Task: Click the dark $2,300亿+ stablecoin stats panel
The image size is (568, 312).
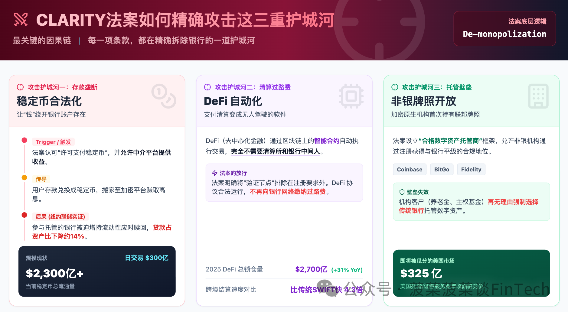Action: (97, 271)
